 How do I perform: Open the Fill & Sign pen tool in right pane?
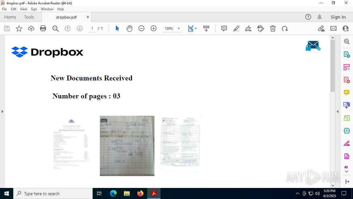click(347, 143)
